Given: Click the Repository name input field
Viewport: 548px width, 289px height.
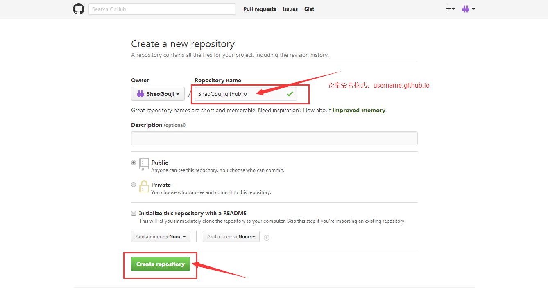Looking at the screenshot, I should [x=246, y=94].
